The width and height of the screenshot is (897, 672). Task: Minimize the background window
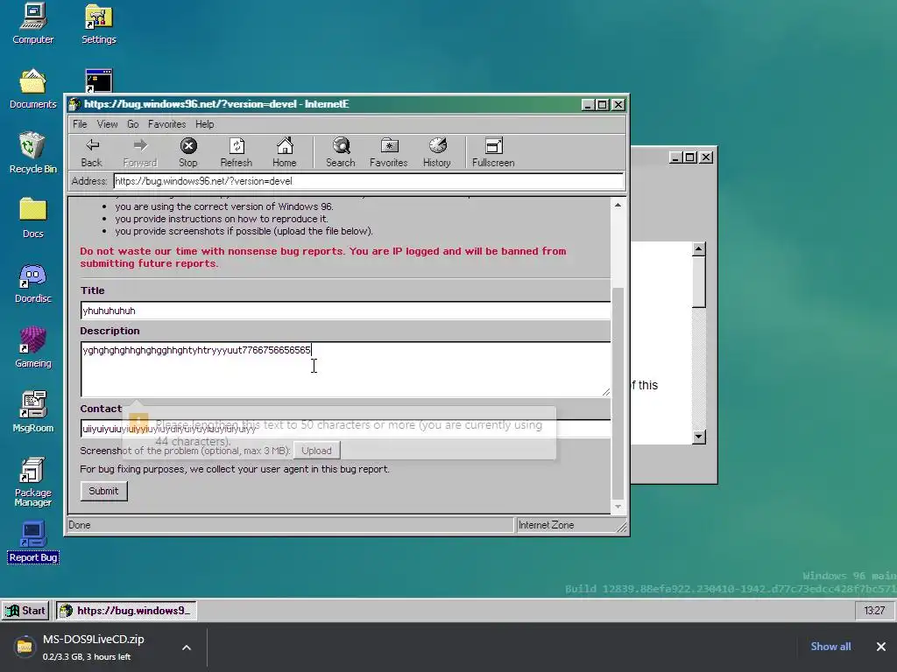tap(675, 157)
